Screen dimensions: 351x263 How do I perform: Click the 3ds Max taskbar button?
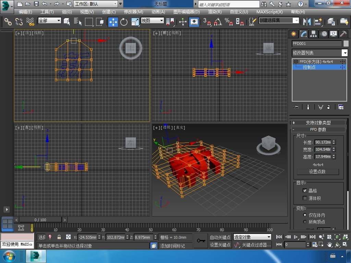pos(36,256)
